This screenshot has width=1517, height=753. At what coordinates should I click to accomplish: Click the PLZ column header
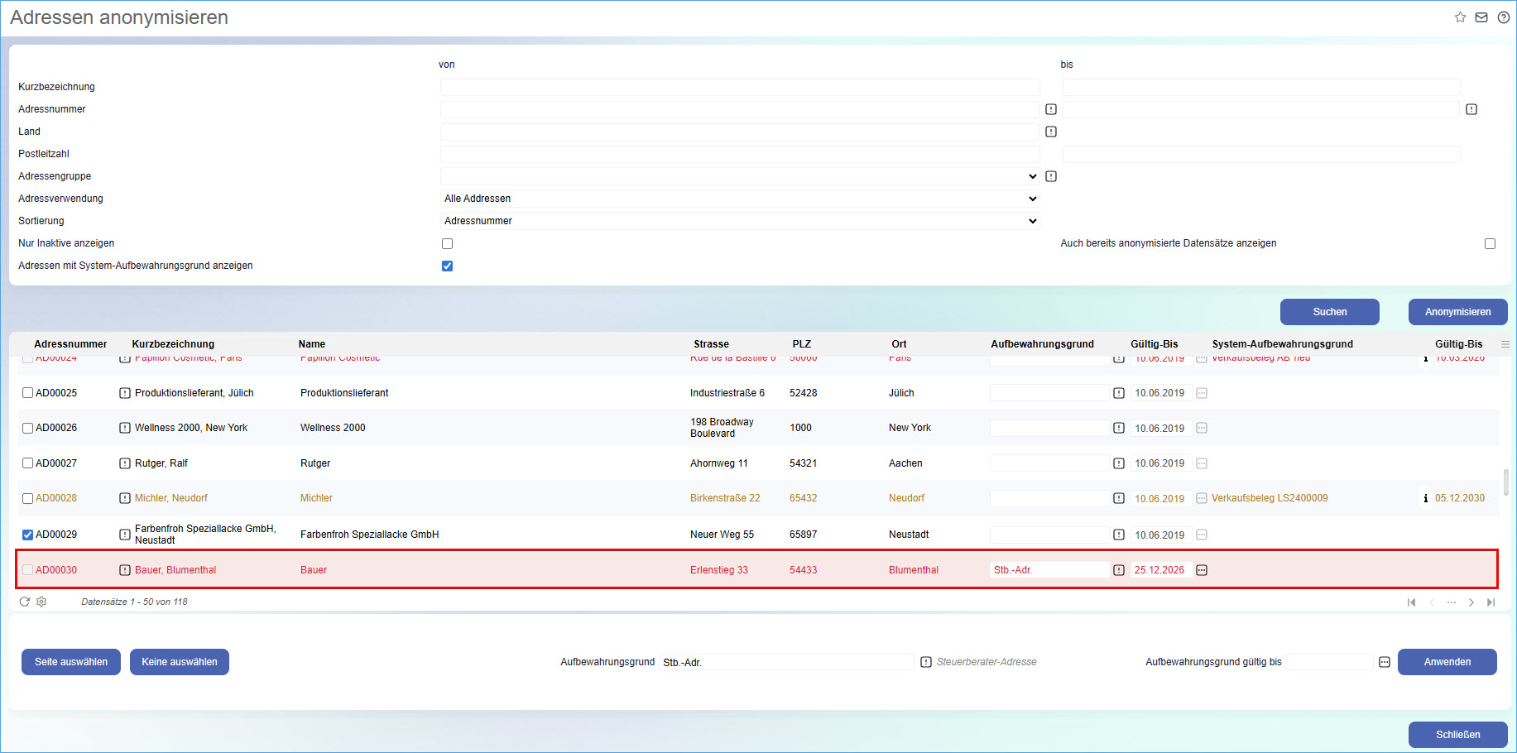point(801,344)
